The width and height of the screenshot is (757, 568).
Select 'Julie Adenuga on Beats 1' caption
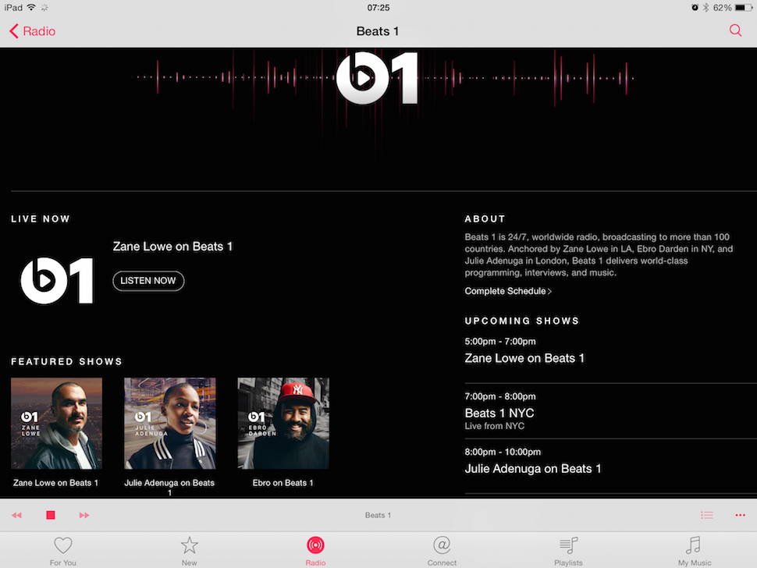[169, 488]
